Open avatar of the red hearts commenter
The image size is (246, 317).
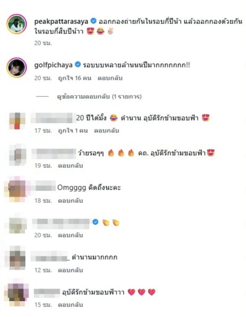coord(17,293)
